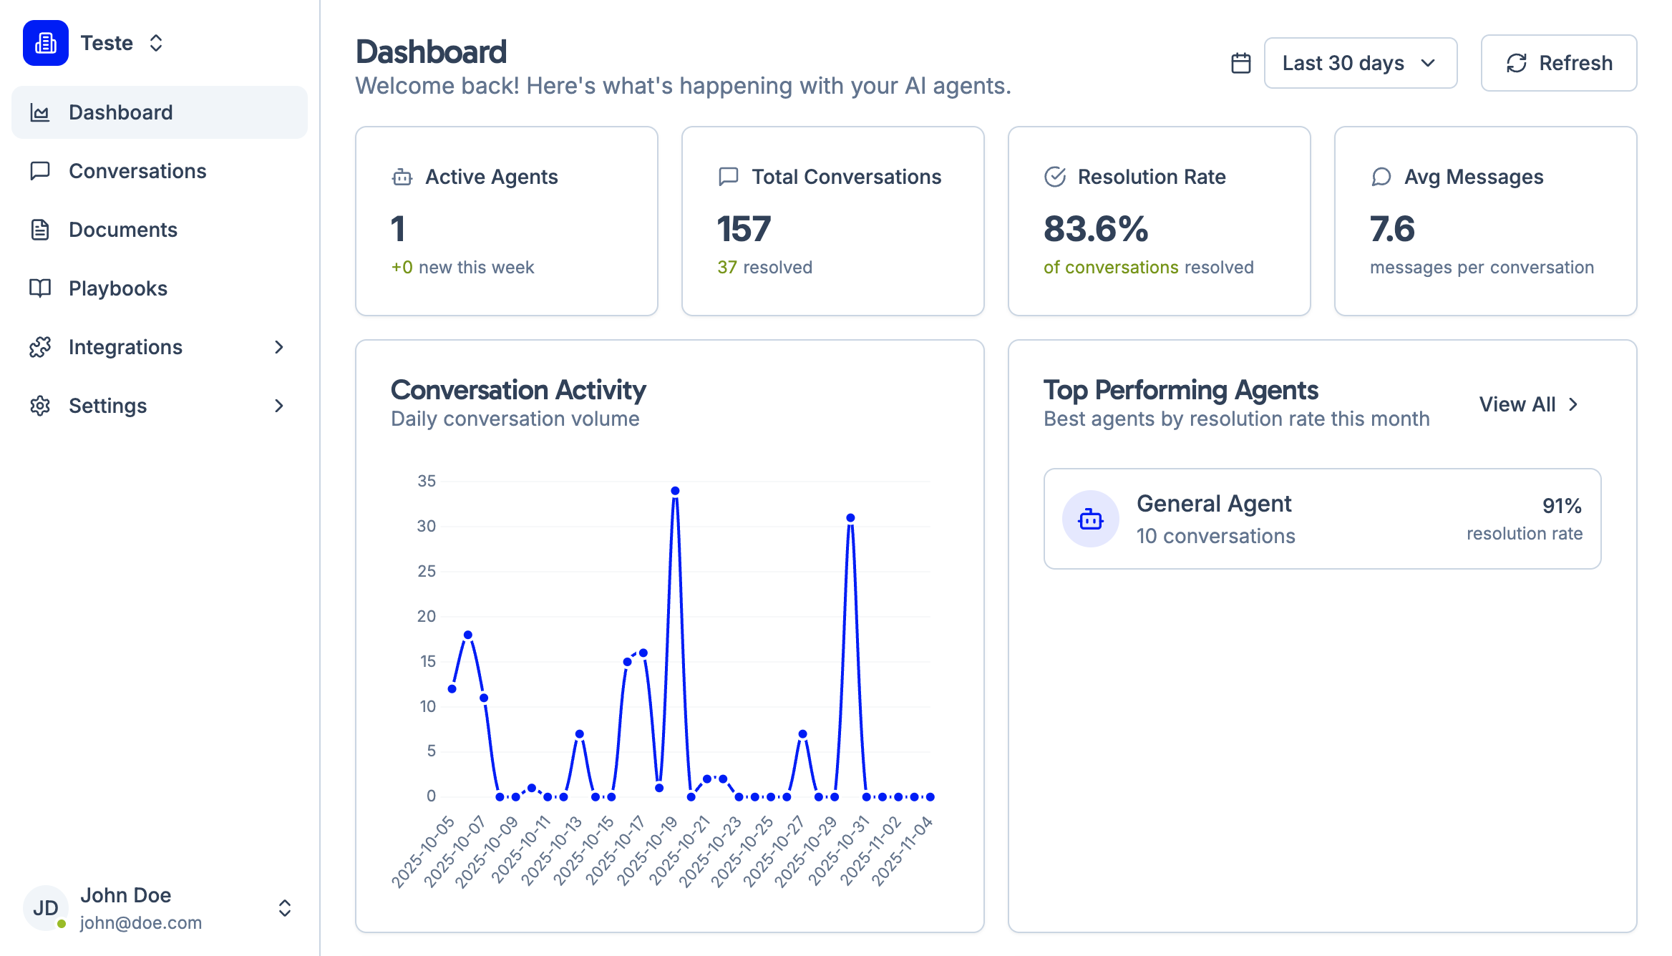The image size is (1672, 956).
Task: Select the Dashboard chart icon in sidebar
Action: [40, 112]
